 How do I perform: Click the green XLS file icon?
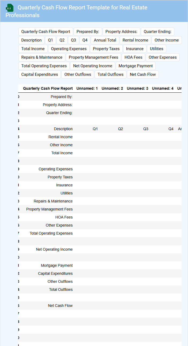10,8
